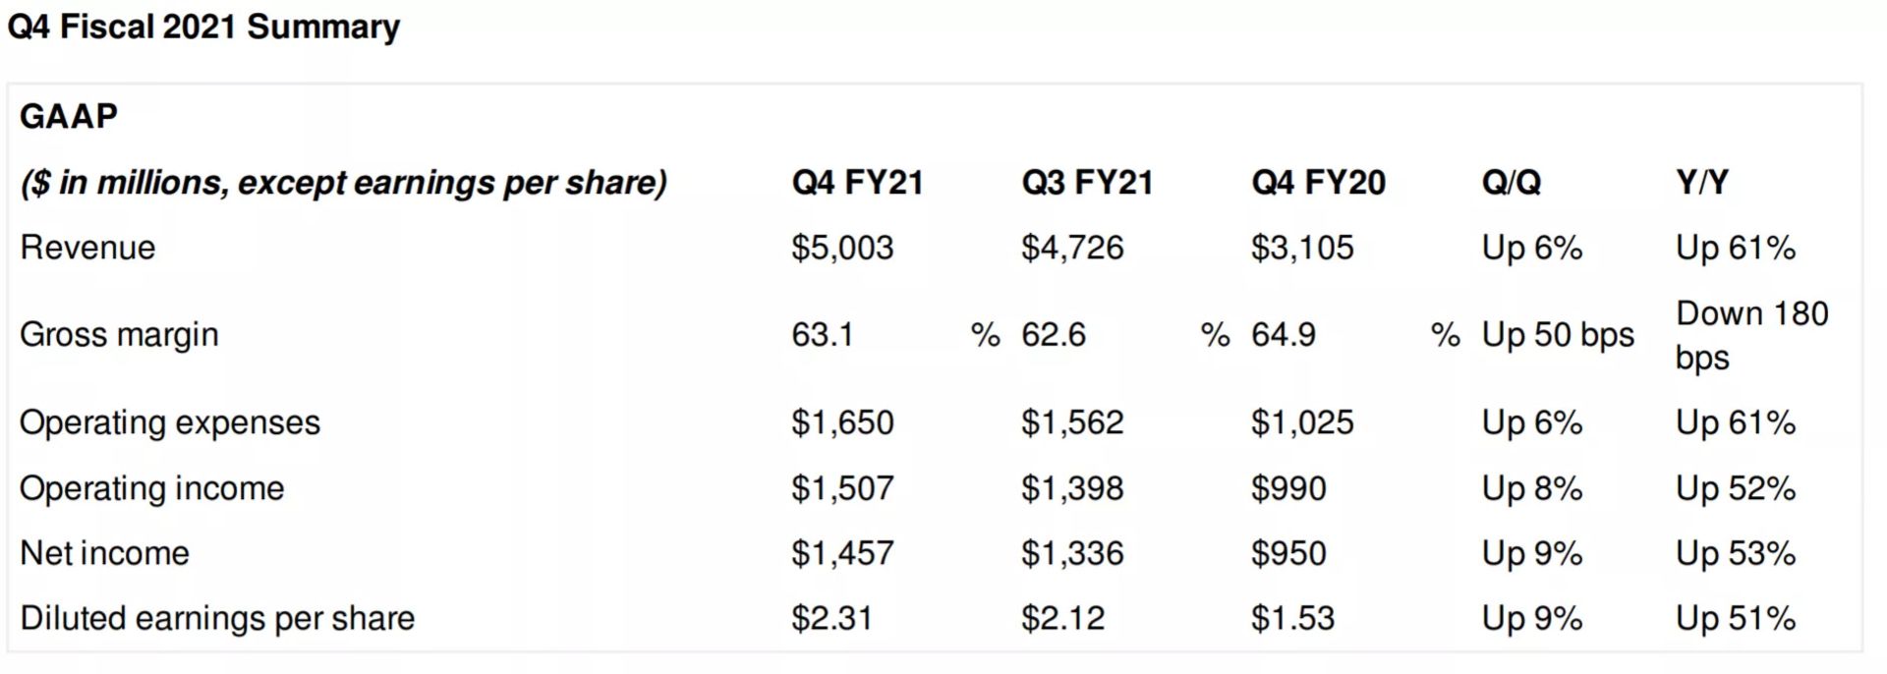Click the Net income row label
The width and height of the screenshot is (1887, 674).
(x=104, y=553)
